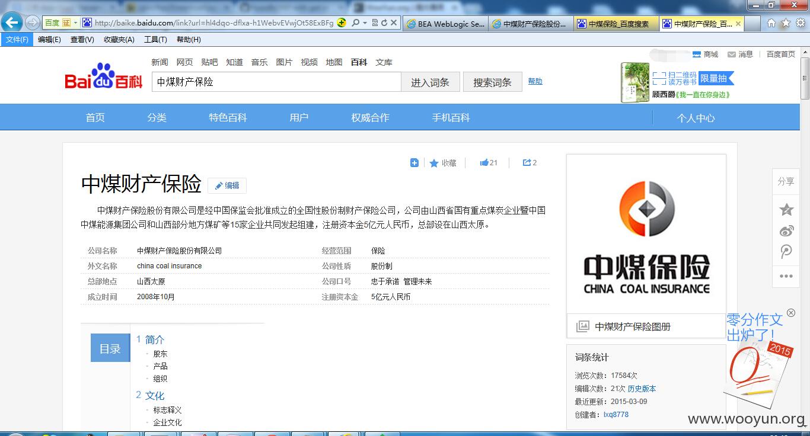Open the dropdown arrow beside address bar search
Viewport: 810px width, 436px height.
[365, 23]
